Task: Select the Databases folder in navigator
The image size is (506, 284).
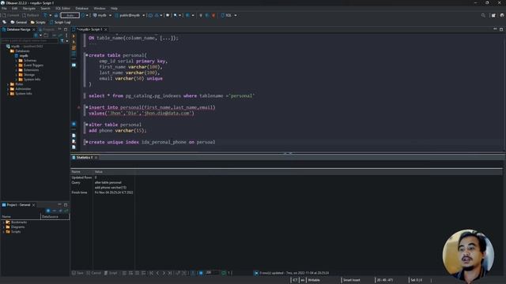Action: point(20,50)
